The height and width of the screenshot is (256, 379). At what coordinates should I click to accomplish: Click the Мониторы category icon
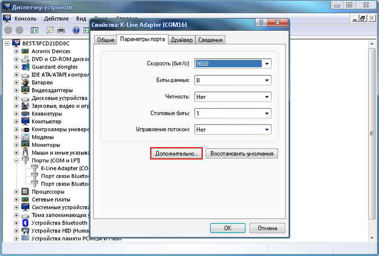pyautogui.click(x=25, y=145)
